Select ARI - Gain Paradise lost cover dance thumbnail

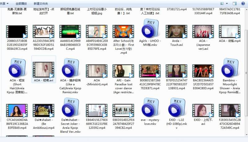123,71
